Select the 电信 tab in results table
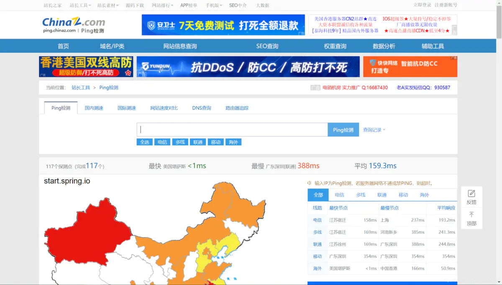Image resolution: width=502 pixels, height=285 pixels. [x=339, y=195]
